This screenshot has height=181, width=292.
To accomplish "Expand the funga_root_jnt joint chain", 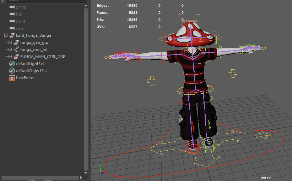I will coord(10,49).
